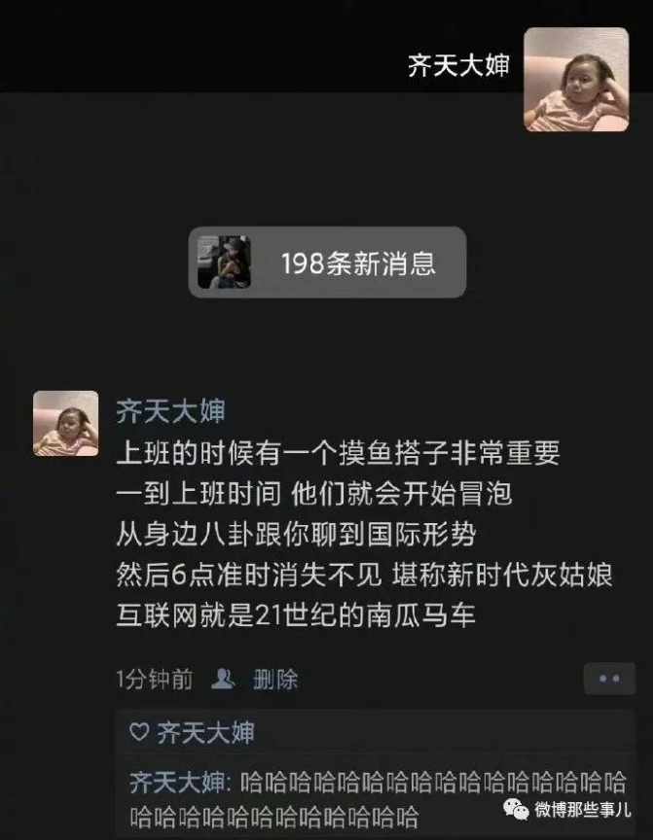Screen dimensions: 653x840
Task: Tap the liker name 齐天大婶 after the heart
Action: click(206, 732)
